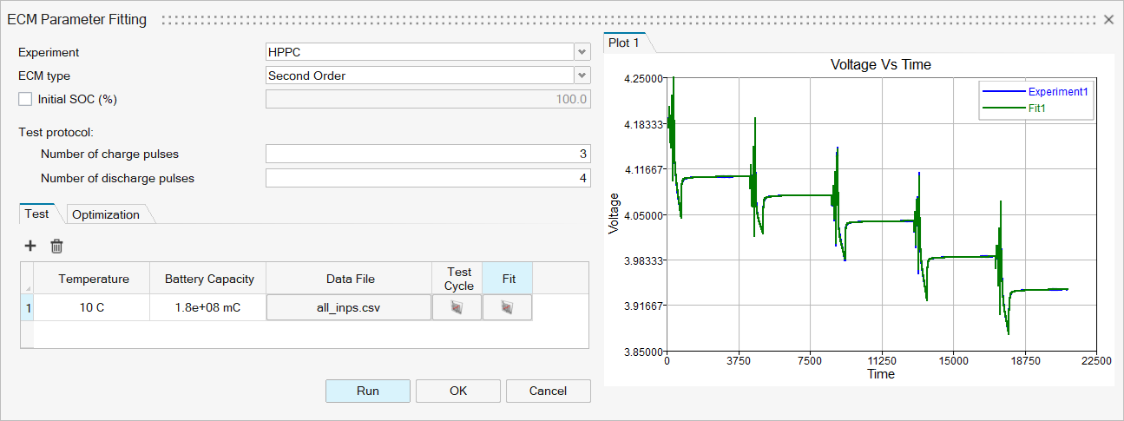Open the ECM type dropdown arrow
This screenshot has height=421, width=1124.
pyautogui.click(x=582, y=76)
